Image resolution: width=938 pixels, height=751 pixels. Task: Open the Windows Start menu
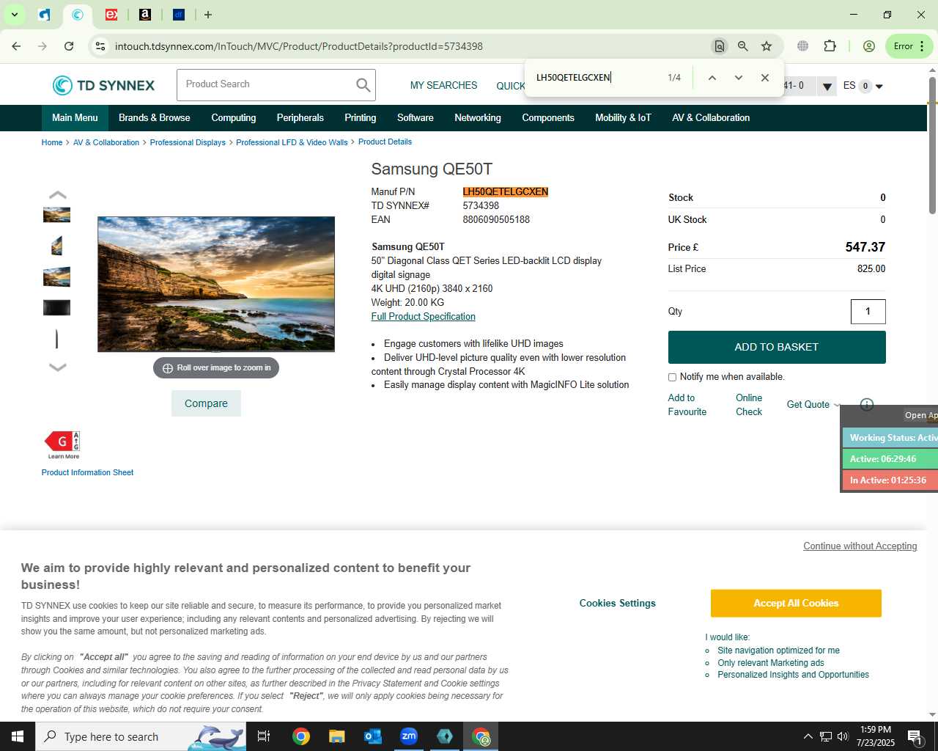coord(18,736)
